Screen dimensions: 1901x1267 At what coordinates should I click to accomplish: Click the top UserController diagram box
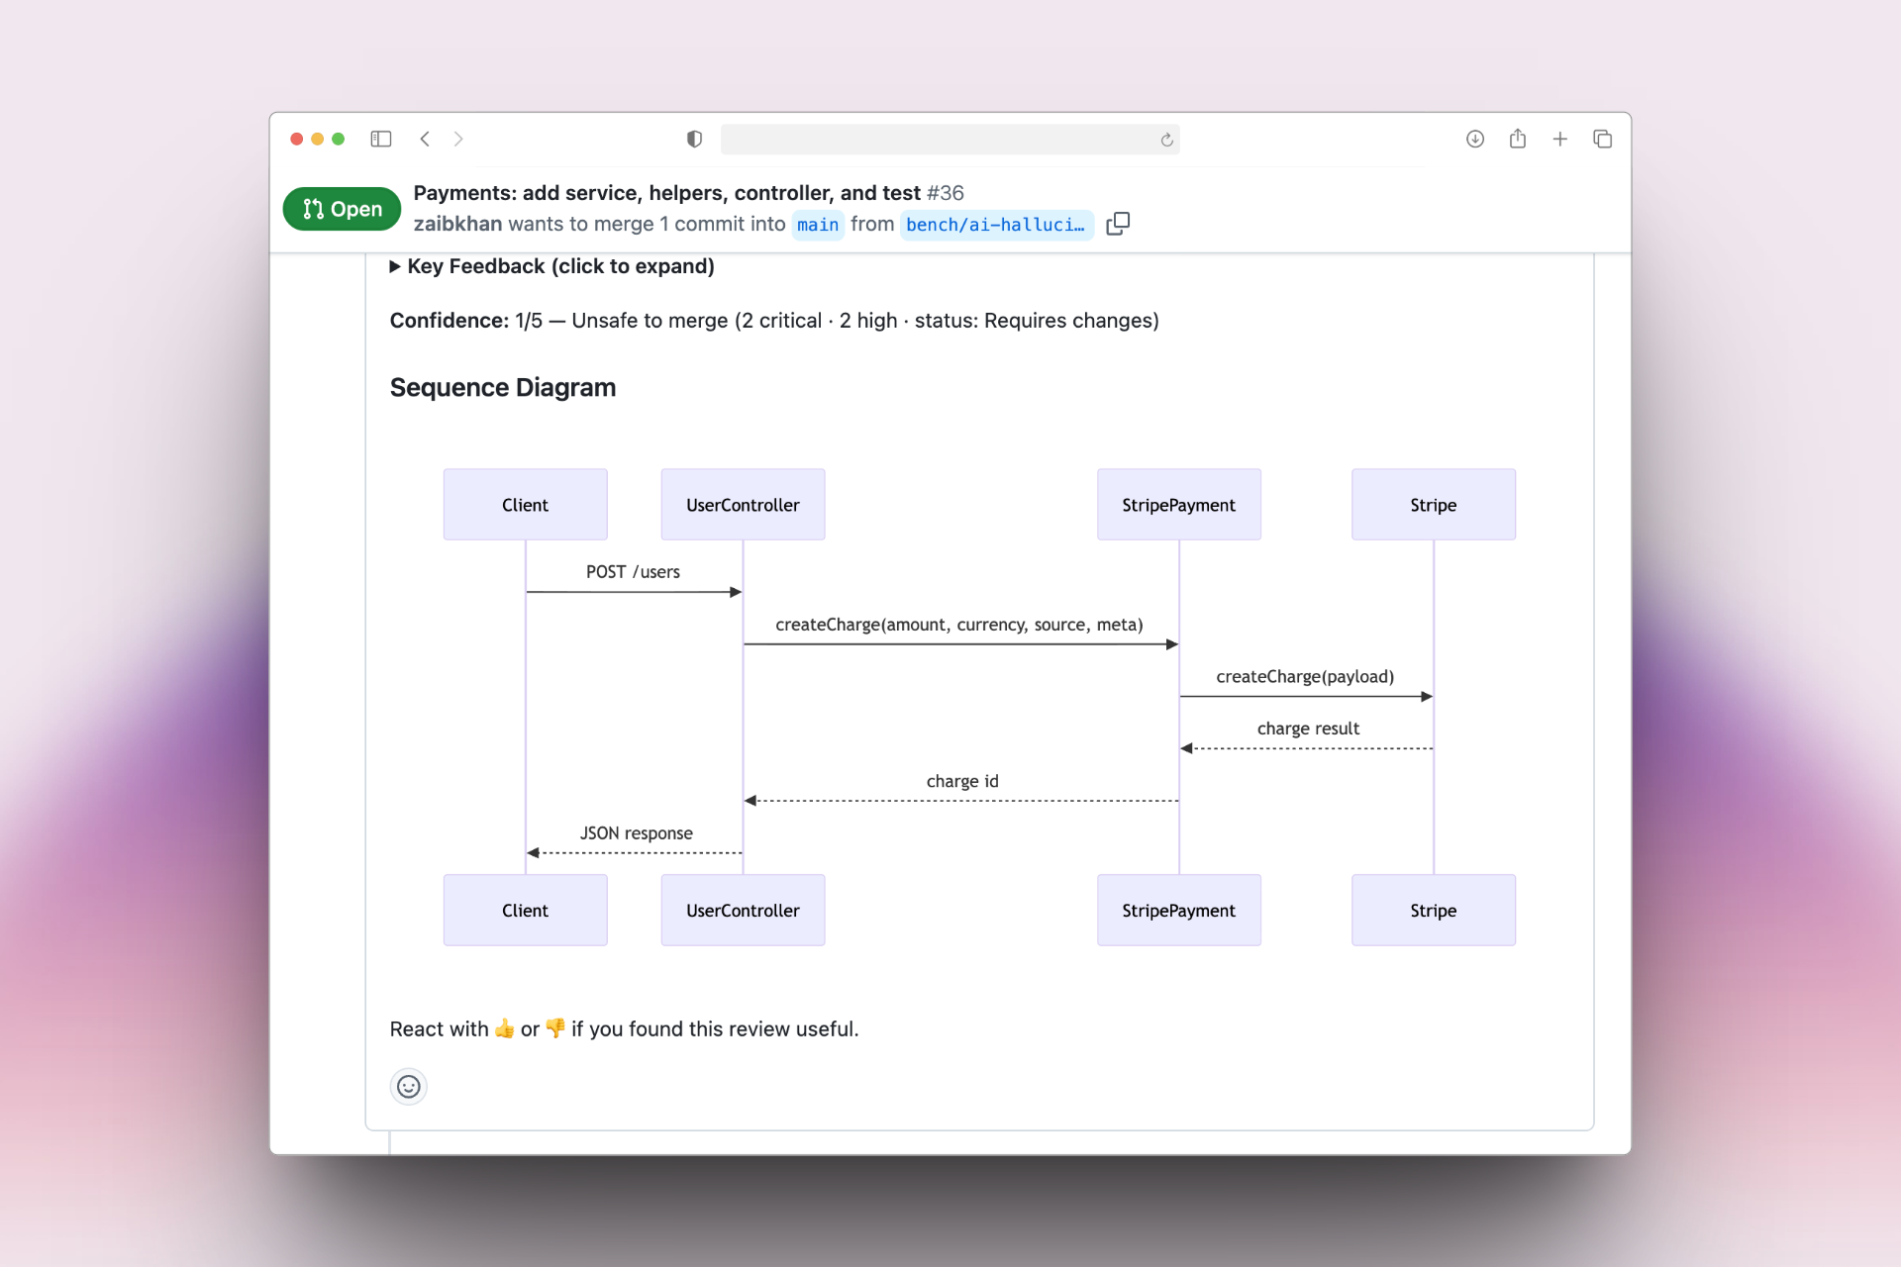tap(743, 505)
